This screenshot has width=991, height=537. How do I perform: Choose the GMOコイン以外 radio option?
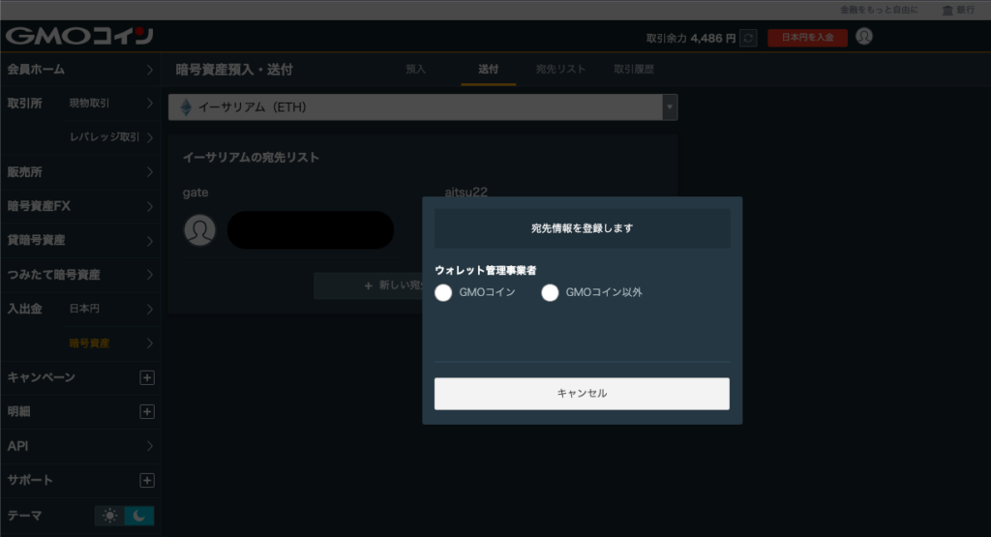click(x=550, y=292)
